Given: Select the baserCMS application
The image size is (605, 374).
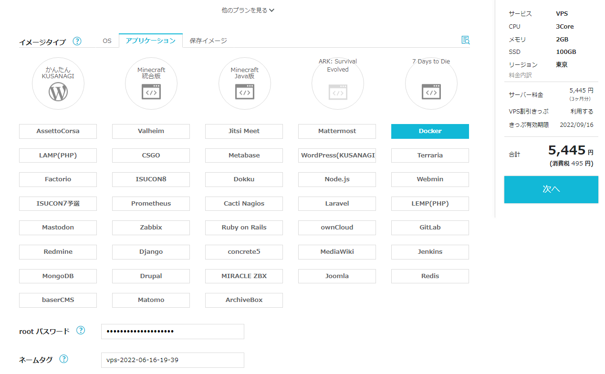Looking at the screenshot, I should tap(58, 300).
